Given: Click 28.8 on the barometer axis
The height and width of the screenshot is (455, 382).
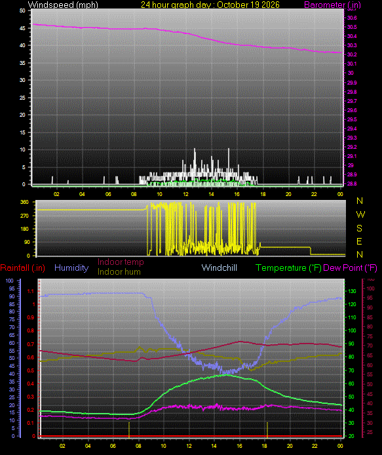Looking at the screenshot, I should (352, 184).
